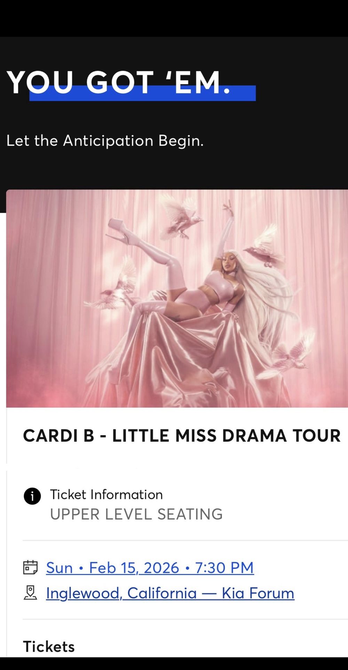Click the location pin icon before venue
This screenshot has height=670, width=348.
point(30,593)
